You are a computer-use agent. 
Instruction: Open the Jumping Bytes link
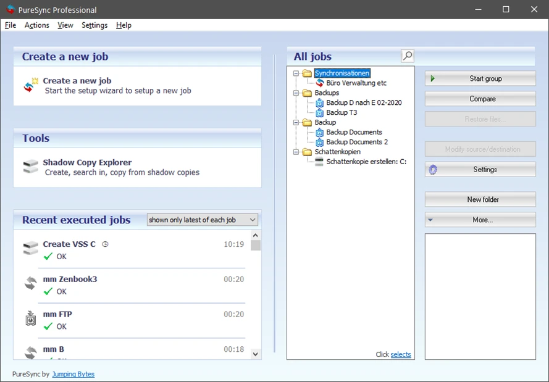(73, 374)
